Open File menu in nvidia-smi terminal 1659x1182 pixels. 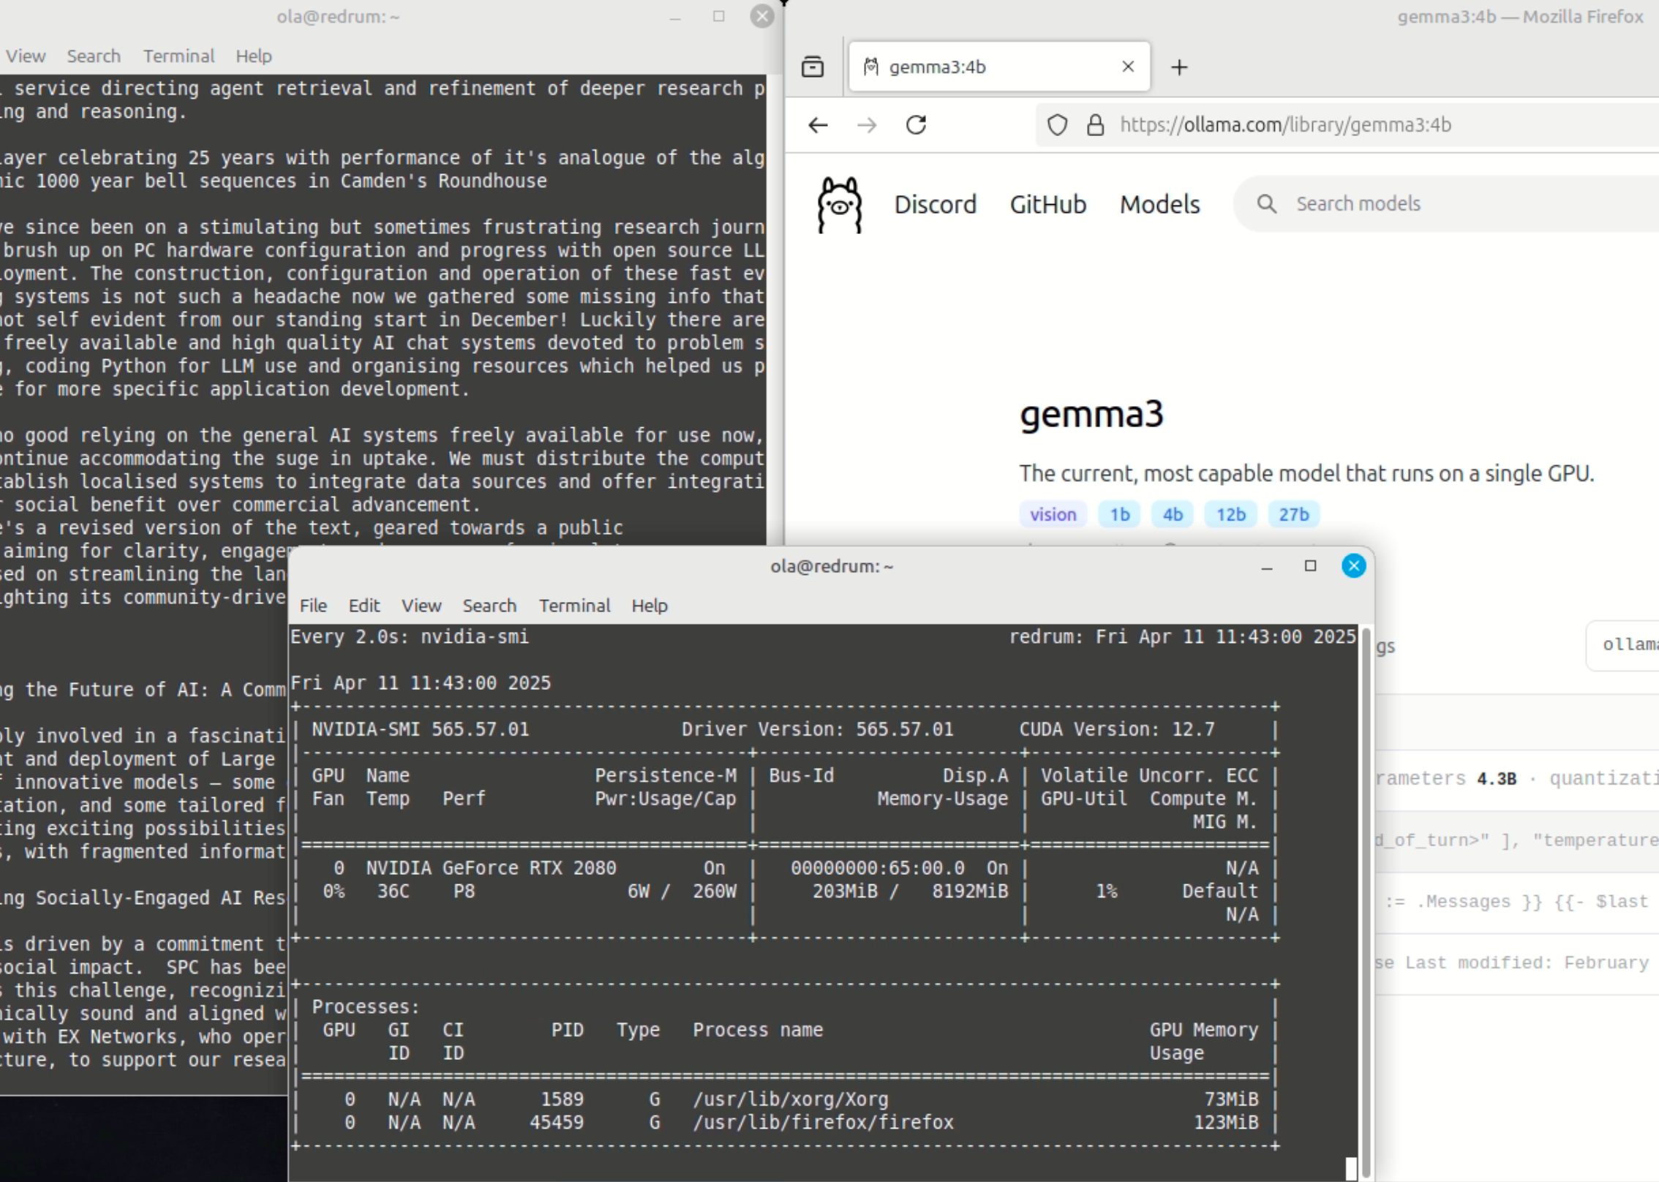click(x=313, y=606)
